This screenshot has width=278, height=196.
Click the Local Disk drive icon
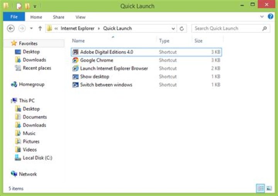click(18, 157)
